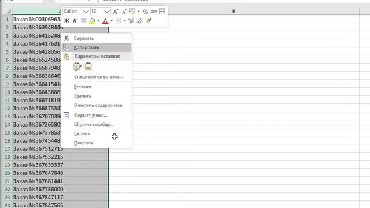Select row 20 header

click(x=7, y=173)
